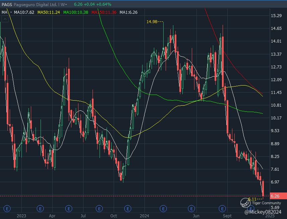
Task: Click the leftmost earnings E marker
Action: click(9, 209)
